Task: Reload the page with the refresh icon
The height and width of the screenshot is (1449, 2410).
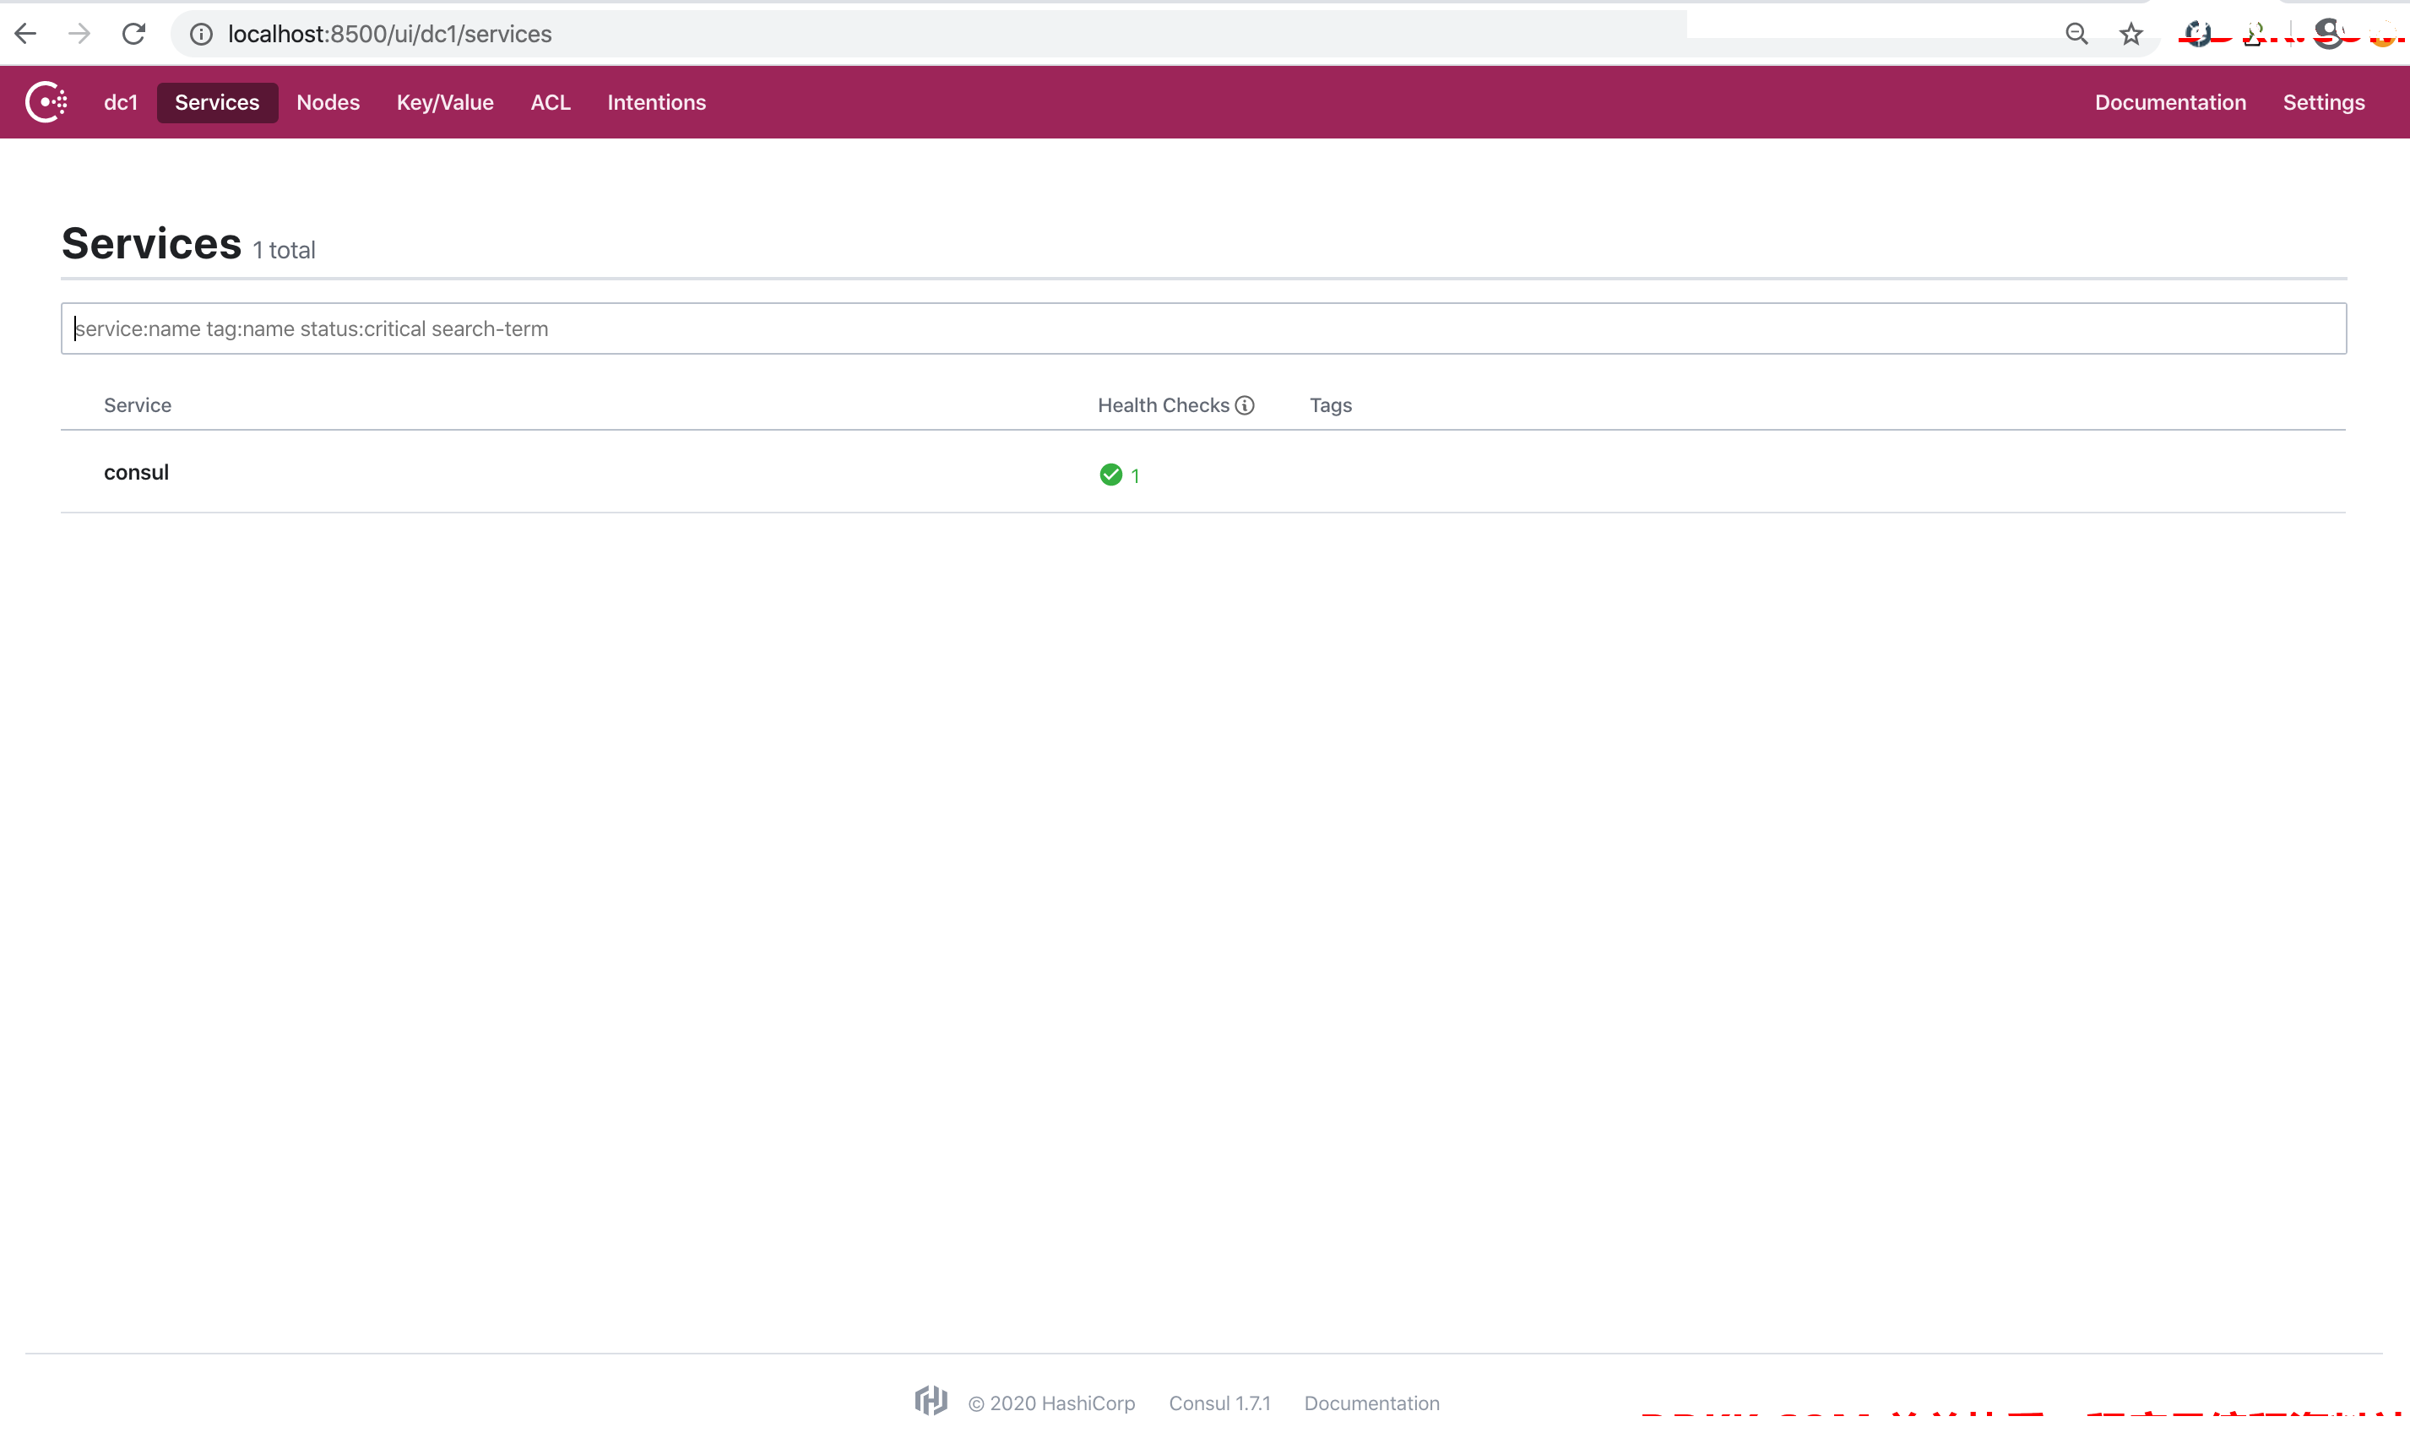Action: (133, 34)
